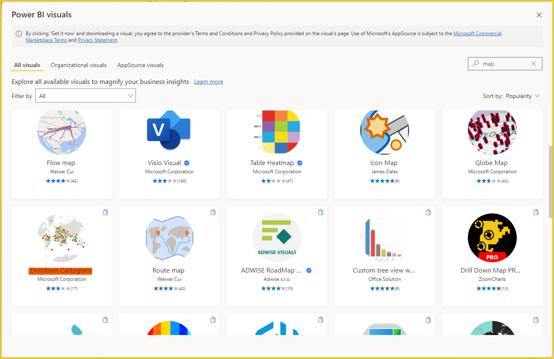Select the Drill Down Map PRO icon
554x359 pixels.
click(x=492, y=238)
